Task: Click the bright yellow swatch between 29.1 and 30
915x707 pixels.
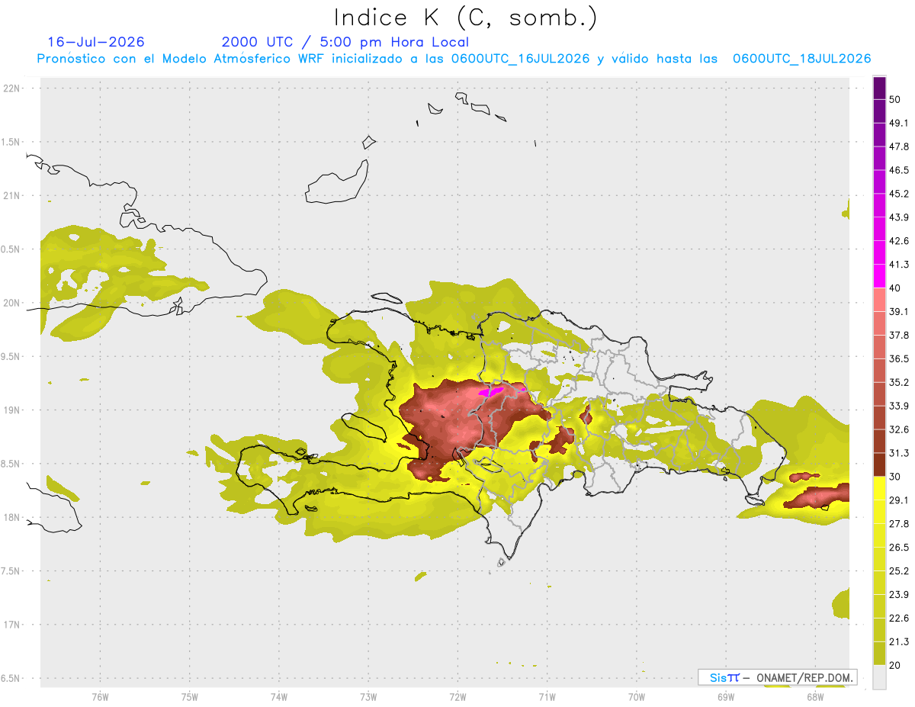Action: point(879,489)
